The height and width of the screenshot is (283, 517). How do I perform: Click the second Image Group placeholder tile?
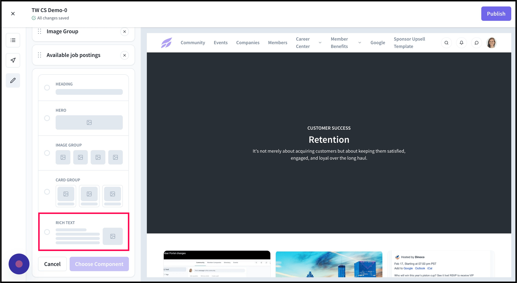pyautogui.click(x=80, y=157)
